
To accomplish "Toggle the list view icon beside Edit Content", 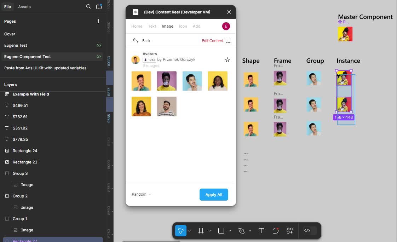I will [x=228, y=41].
